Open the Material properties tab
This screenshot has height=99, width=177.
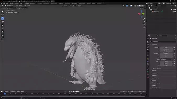tap(148, 74)
